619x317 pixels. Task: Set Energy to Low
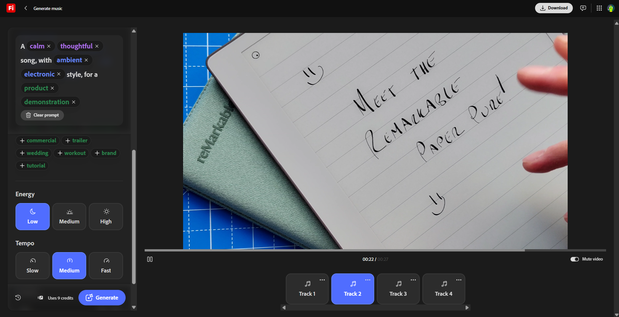point(33,217)
